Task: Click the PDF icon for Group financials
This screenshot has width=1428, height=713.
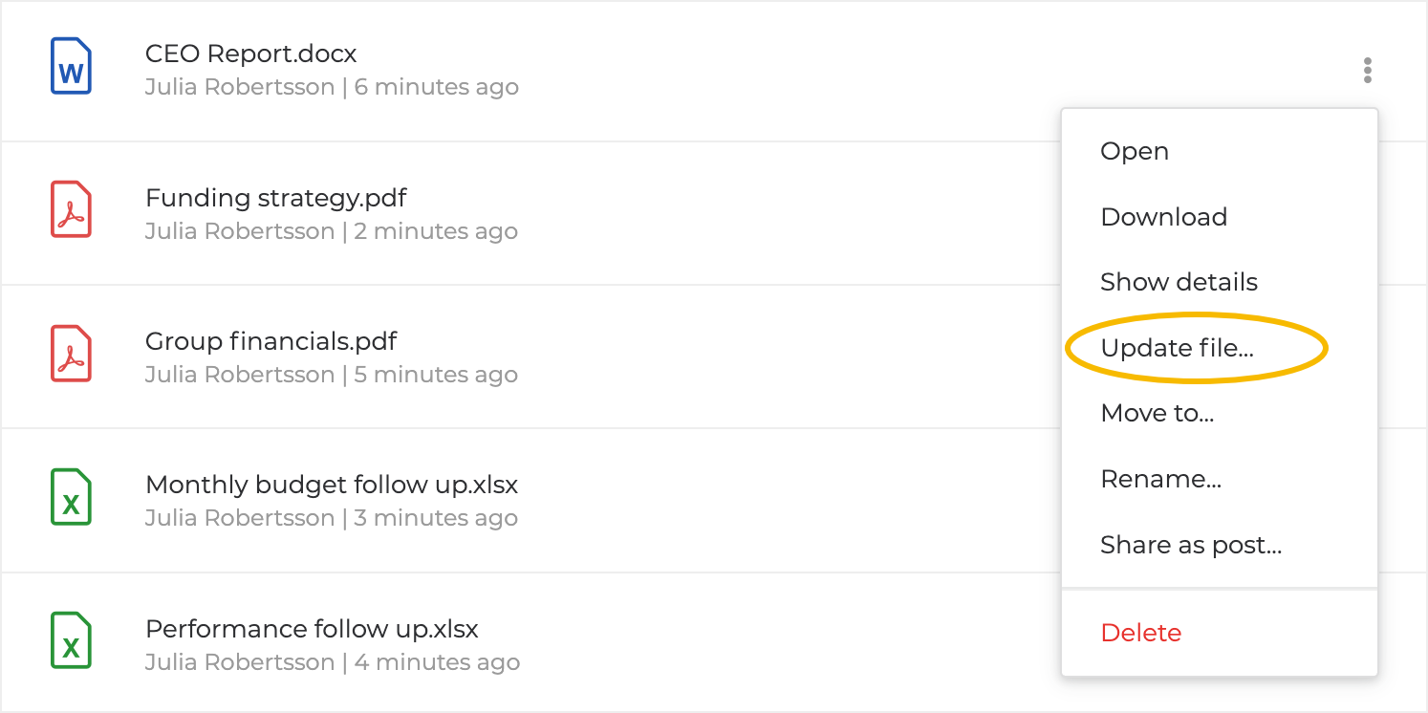Action: pos(71,354)
